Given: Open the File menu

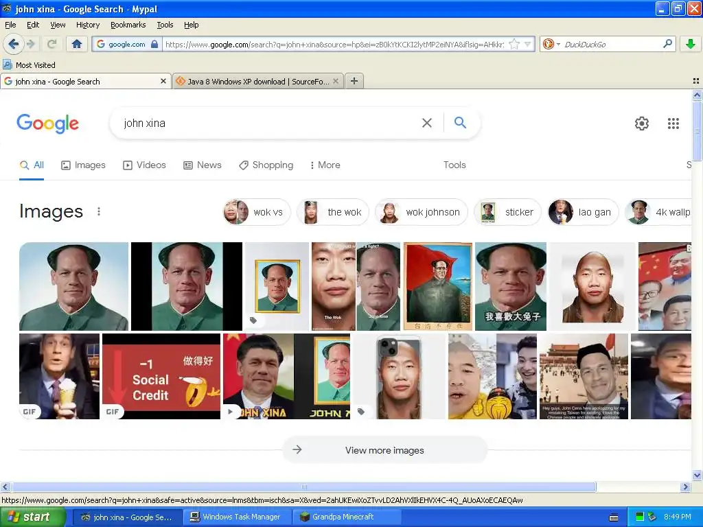Looking at the screenshot, I should tap(10, 25).
